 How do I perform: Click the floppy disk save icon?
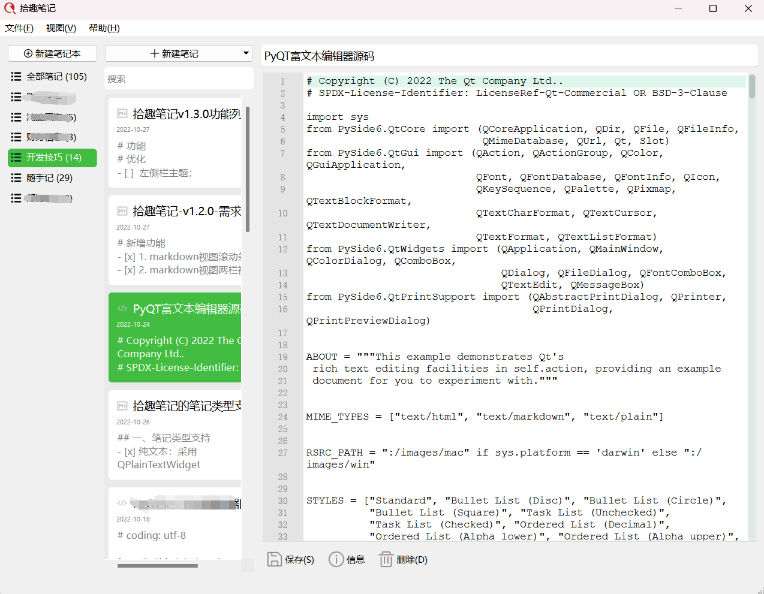(274, 559)
